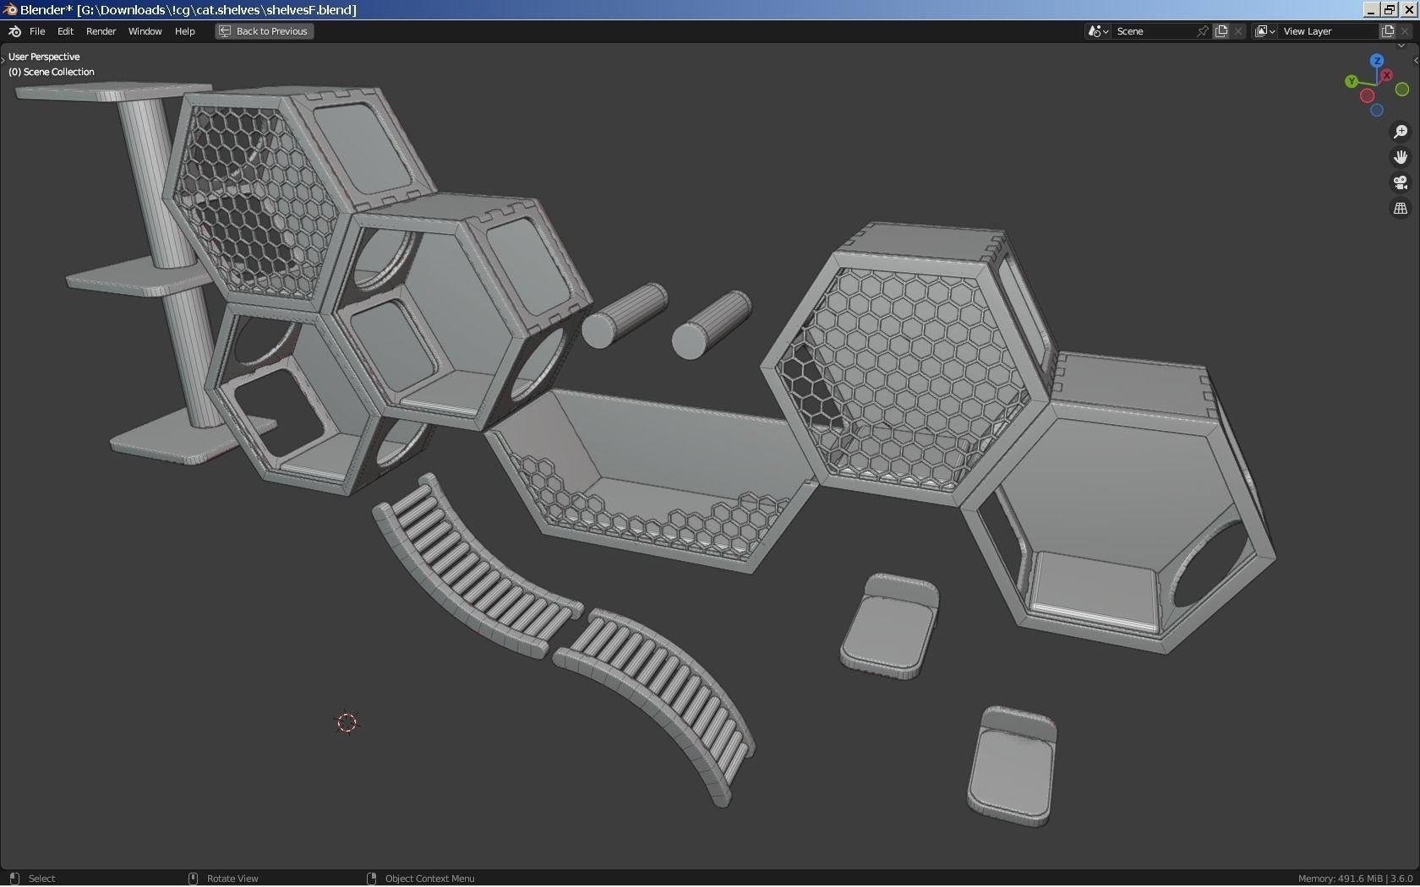Viewport: 1420px width, 887px height.
Task: Open the Render menu
Action: coord(101,31)
